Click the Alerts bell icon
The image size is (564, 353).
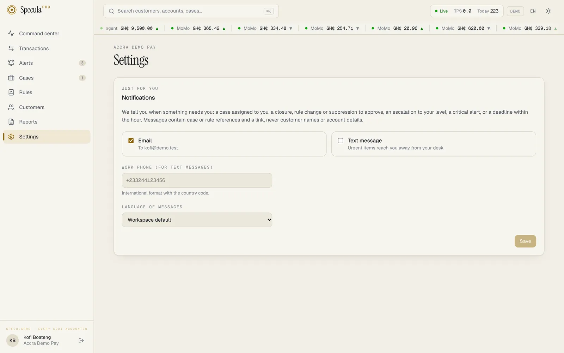click(x=11, y=63)
